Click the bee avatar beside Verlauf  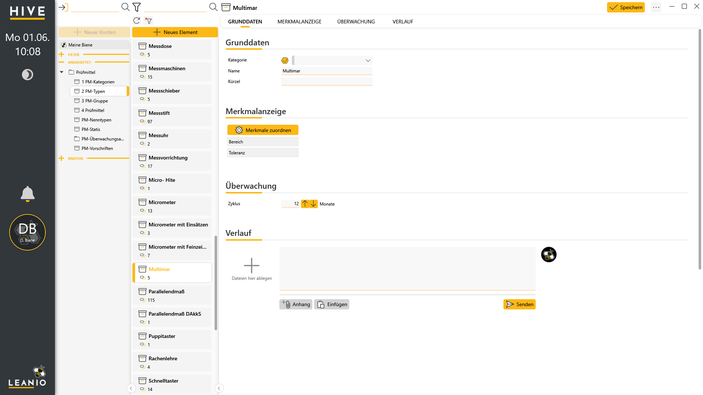pos(548,255)
